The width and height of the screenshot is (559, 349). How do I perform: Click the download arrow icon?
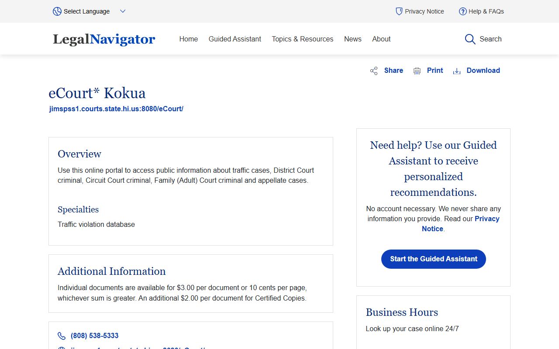point(457,71)
